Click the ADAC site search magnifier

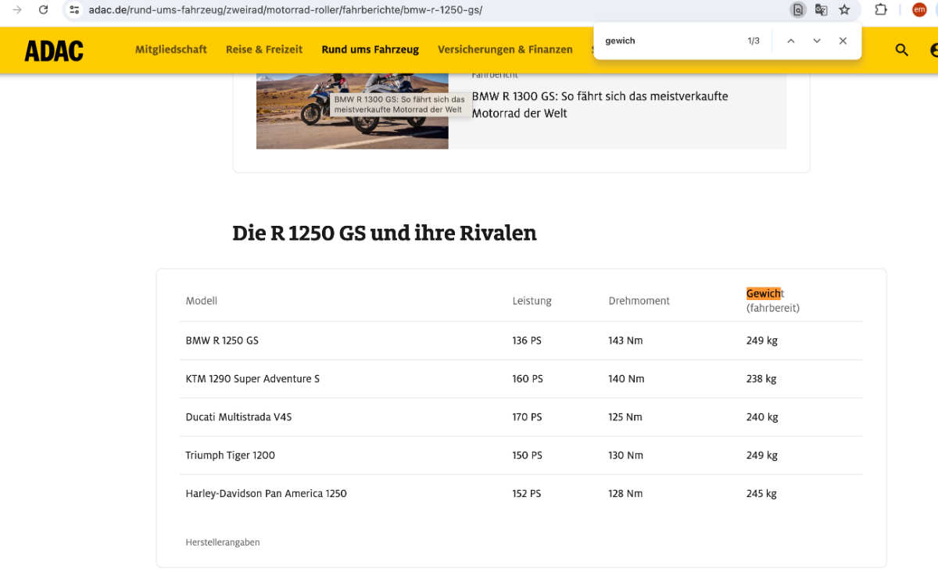coord(901,50)
